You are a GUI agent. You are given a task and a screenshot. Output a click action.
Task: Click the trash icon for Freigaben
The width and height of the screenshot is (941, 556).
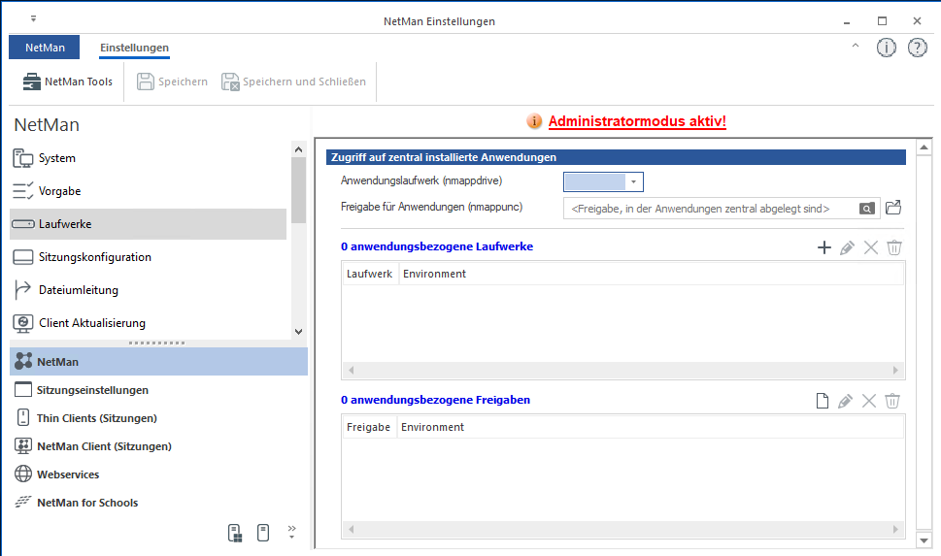tap(892, 401)
